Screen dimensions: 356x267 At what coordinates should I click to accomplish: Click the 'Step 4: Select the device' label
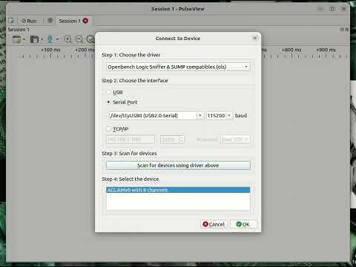click(x=131, y=179)
